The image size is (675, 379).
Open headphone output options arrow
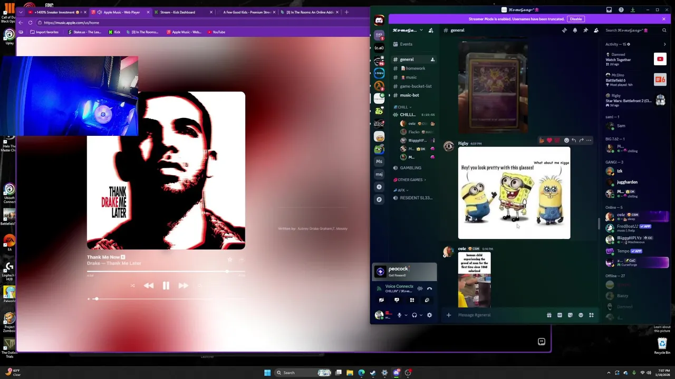(x=421, y=315)
